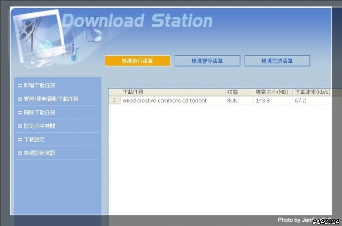Screen dimensions: 342x226
Task: Switch to the 檢視暫停清單 tab
Action: click(x=207, y=61)
